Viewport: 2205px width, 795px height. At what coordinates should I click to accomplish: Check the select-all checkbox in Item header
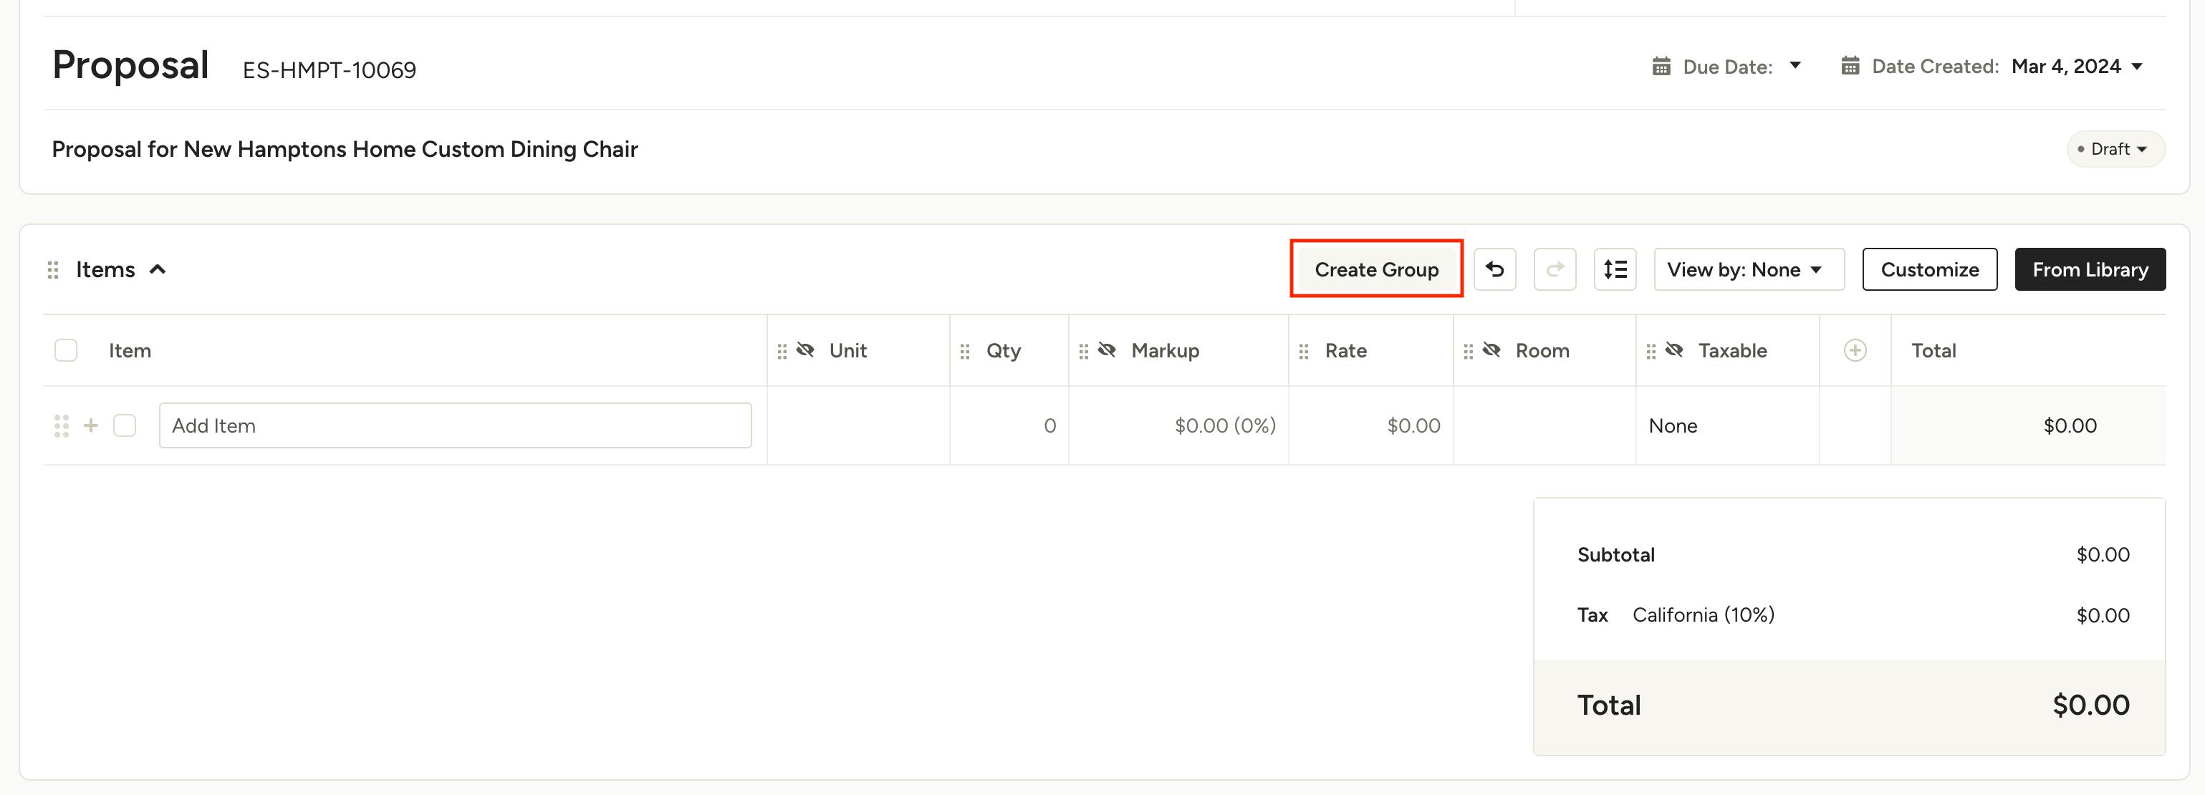coord(66,350)
